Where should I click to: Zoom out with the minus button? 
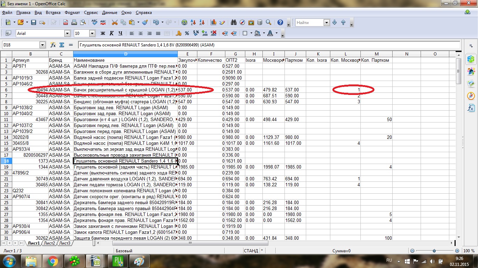pos(412,251)
